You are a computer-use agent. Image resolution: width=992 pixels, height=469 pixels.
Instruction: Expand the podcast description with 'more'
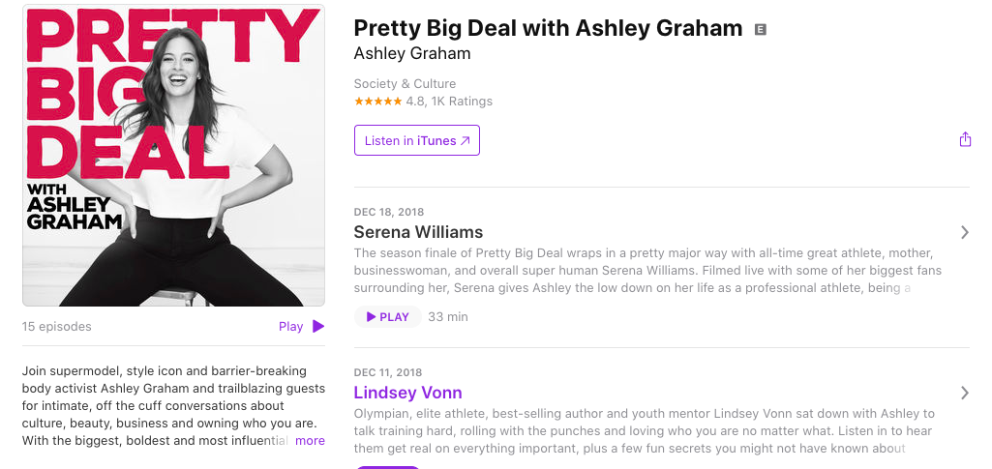[x=310, y=441]
